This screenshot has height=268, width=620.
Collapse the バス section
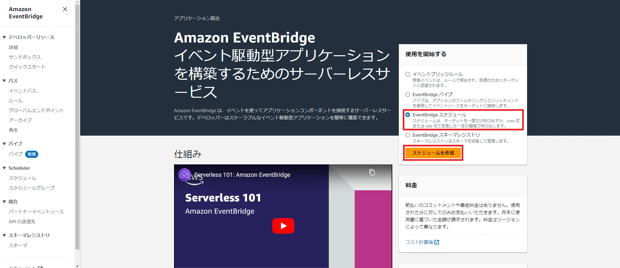click(x=4, y=81)
